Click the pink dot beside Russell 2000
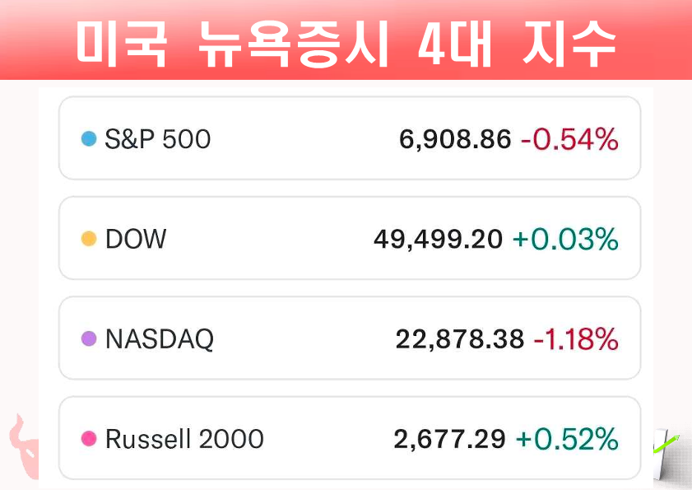 (89, 439)
